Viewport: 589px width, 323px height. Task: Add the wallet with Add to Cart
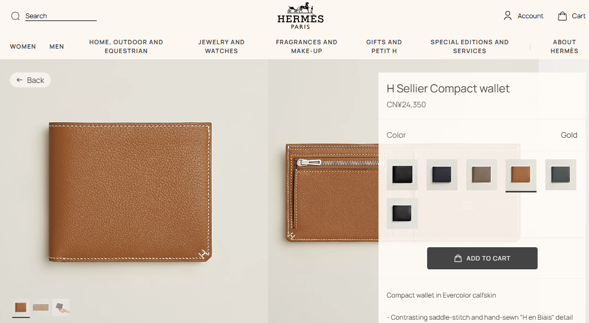click(x=482, y=258)
